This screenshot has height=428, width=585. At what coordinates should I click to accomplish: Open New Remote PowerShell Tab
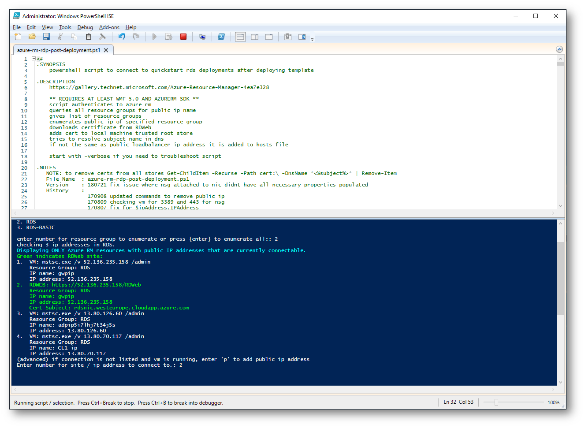[x=202, y=37]
